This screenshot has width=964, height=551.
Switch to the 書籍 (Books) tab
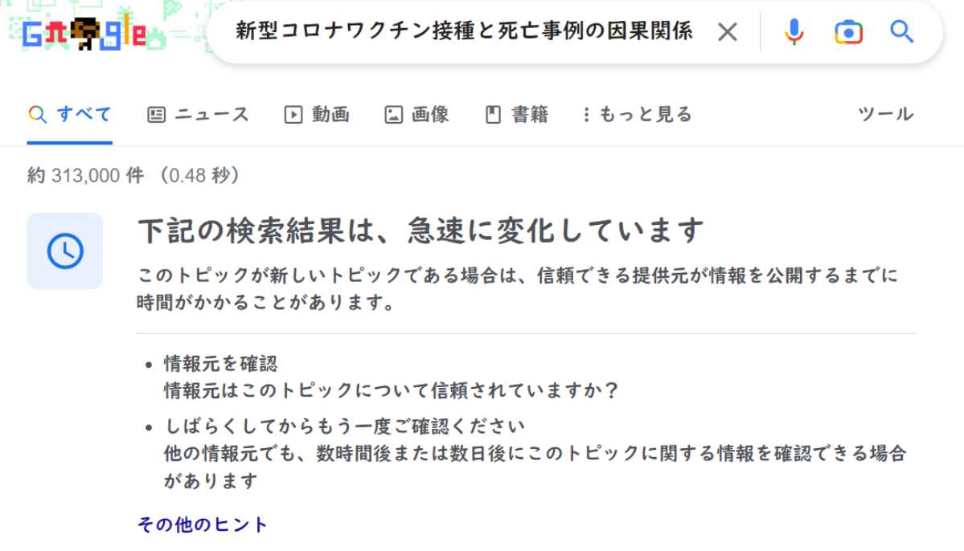click(517, 115)
